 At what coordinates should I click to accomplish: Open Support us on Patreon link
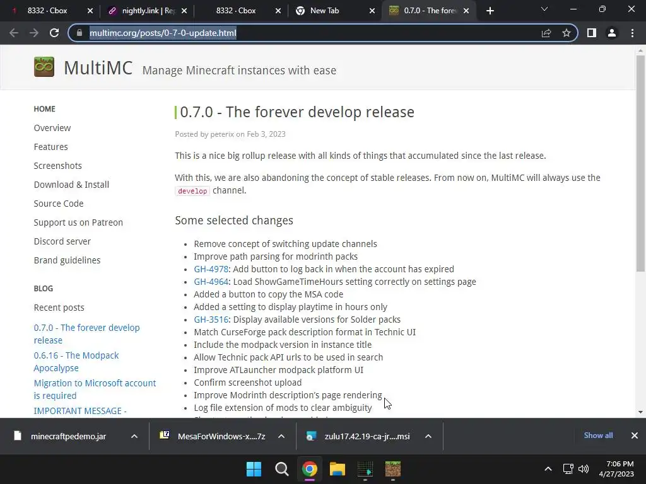[x=78, y=222]
